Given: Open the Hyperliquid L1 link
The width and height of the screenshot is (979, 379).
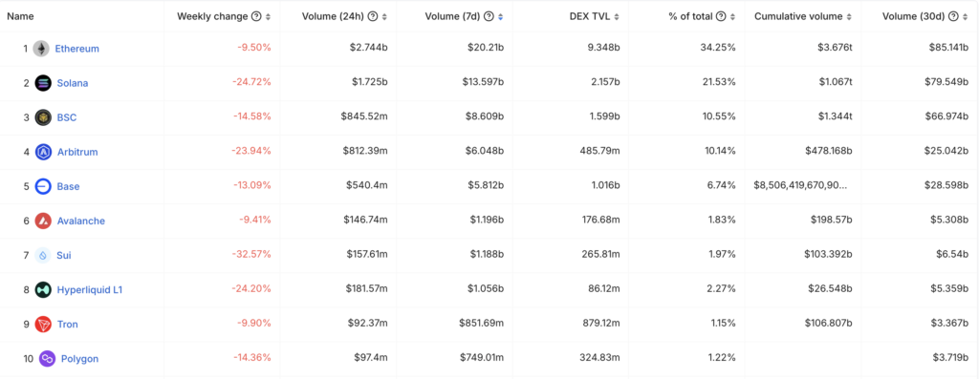Looking at the screenshot, I should (90, 290).
